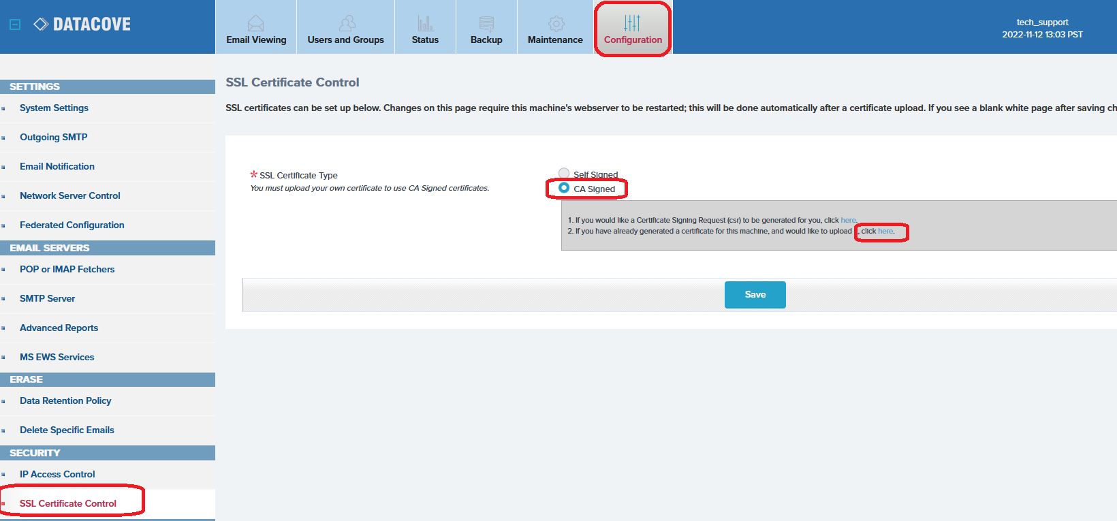Click 'here' link to upload a certificate
This screenshot has width=1117, height=521.
tap(885, 232)
